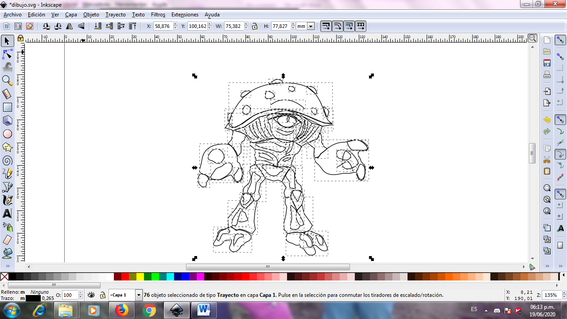Open the Capa 1 layer dropdown
Screen dimensions: 567x319
pos(139,295)
